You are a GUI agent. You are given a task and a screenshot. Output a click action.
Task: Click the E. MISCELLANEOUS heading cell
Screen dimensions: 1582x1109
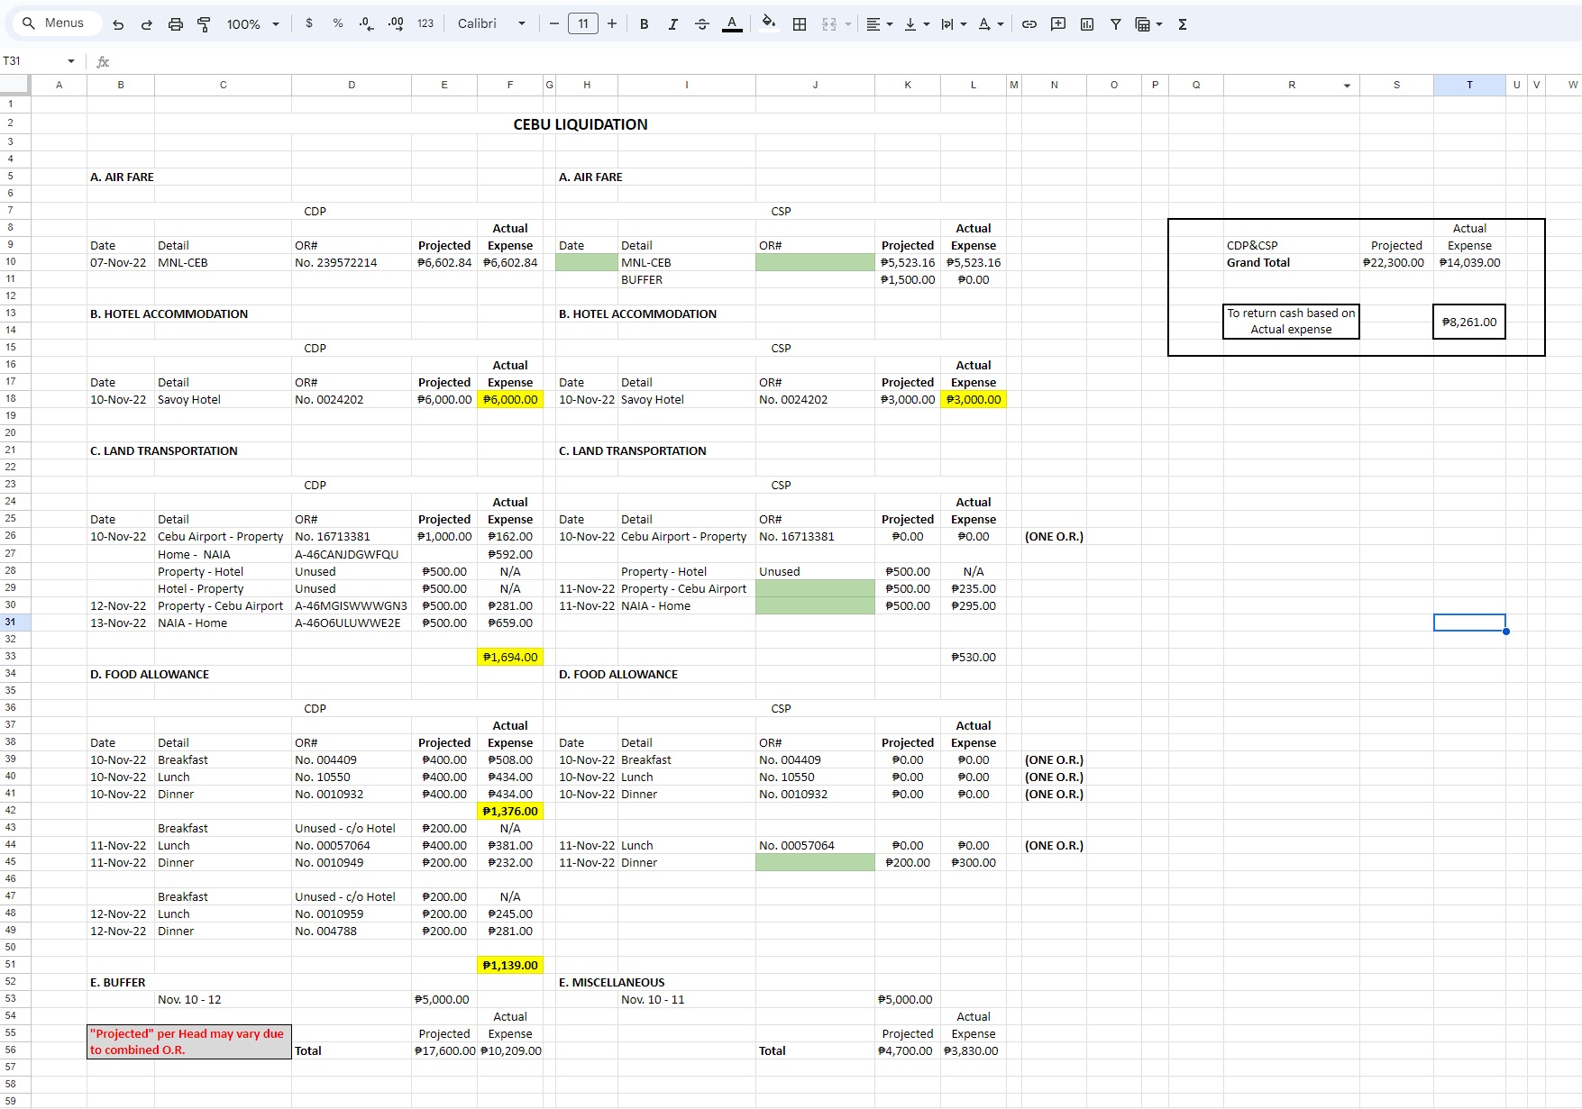pyautogui.click(x=611, y=983)
